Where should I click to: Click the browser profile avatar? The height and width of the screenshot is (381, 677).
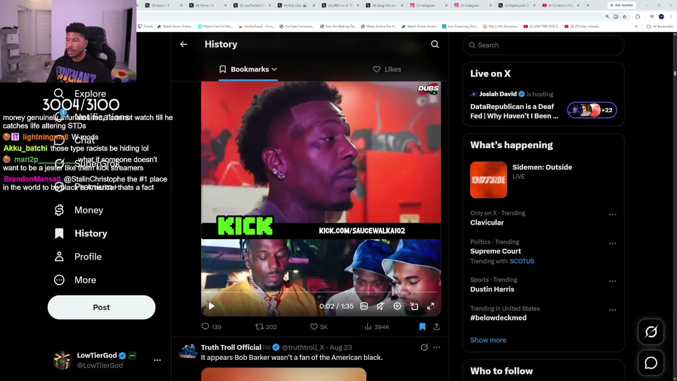click(x=661, y=16)
